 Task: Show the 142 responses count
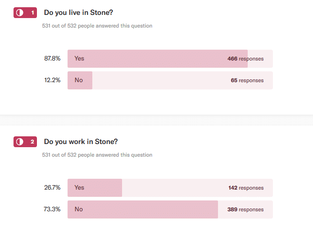246,188
